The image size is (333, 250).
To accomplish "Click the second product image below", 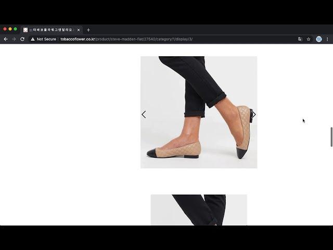I will pos(199,210).
